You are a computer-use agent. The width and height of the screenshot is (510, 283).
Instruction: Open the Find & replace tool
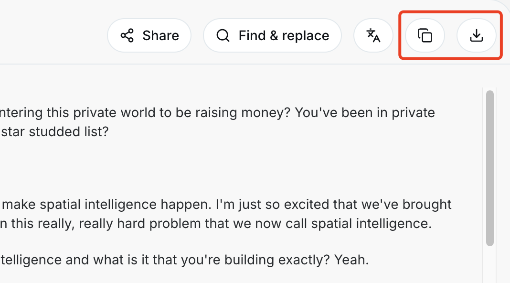point(272,35)
